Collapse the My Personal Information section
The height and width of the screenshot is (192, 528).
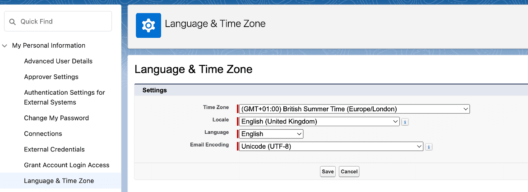(x=5, y=46)
